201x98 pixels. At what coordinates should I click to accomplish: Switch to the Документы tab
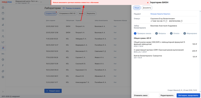147,8
